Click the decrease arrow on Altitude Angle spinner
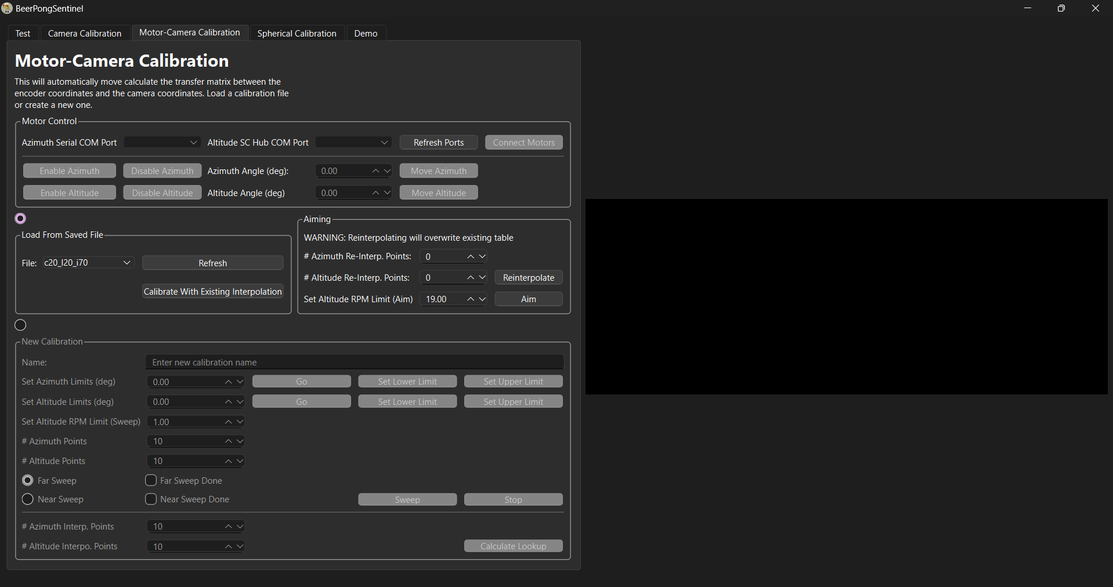Image resolution: width=1113 pixels, height=587 pixels. pos(387,193)
